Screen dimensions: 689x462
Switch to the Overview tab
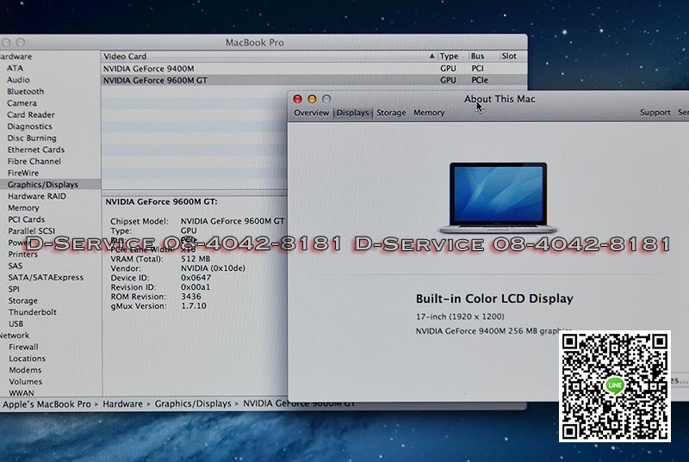pyautogui.click(x=311, y=113)
